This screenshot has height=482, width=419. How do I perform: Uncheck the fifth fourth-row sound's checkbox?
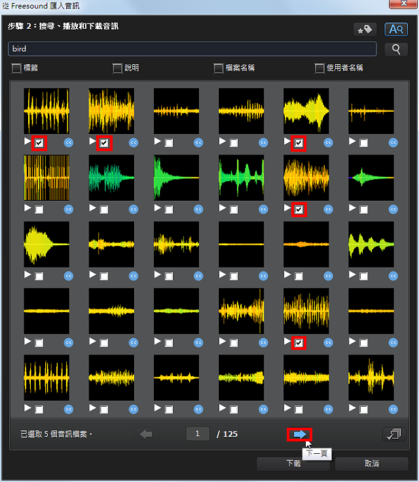pos(299,343)
